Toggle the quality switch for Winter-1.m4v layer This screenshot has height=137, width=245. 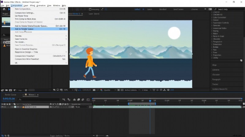point(55,107)
